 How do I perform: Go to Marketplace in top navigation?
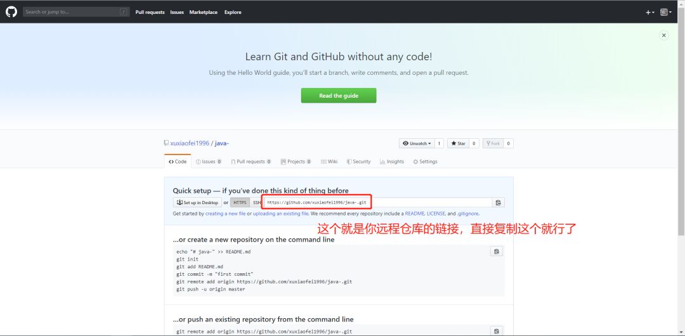pyautogui.click(x=203, y=12)
